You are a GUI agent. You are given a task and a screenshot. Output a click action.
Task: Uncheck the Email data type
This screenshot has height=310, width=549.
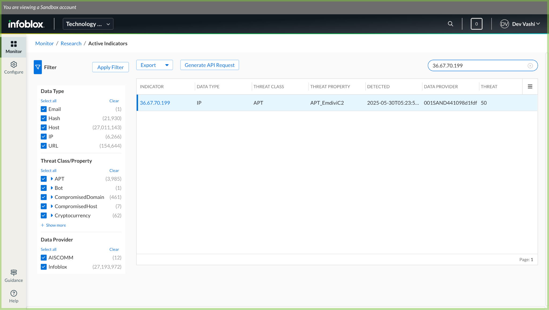(44, 109)
